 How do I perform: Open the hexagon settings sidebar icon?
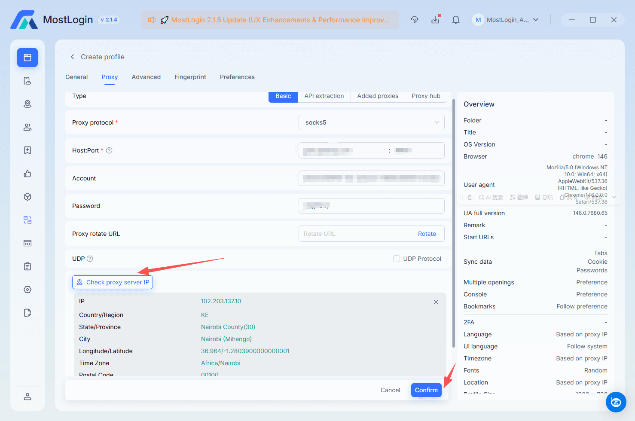pyautogui.click(x=27, y=290)
